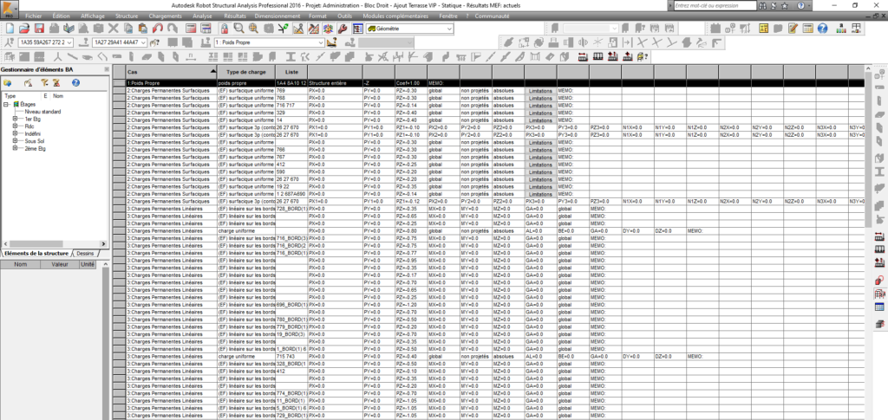This screenshot has height=420, width=888.
Task: Click the 'Nom' column header in tree
Action: click(x=58, y=96)
